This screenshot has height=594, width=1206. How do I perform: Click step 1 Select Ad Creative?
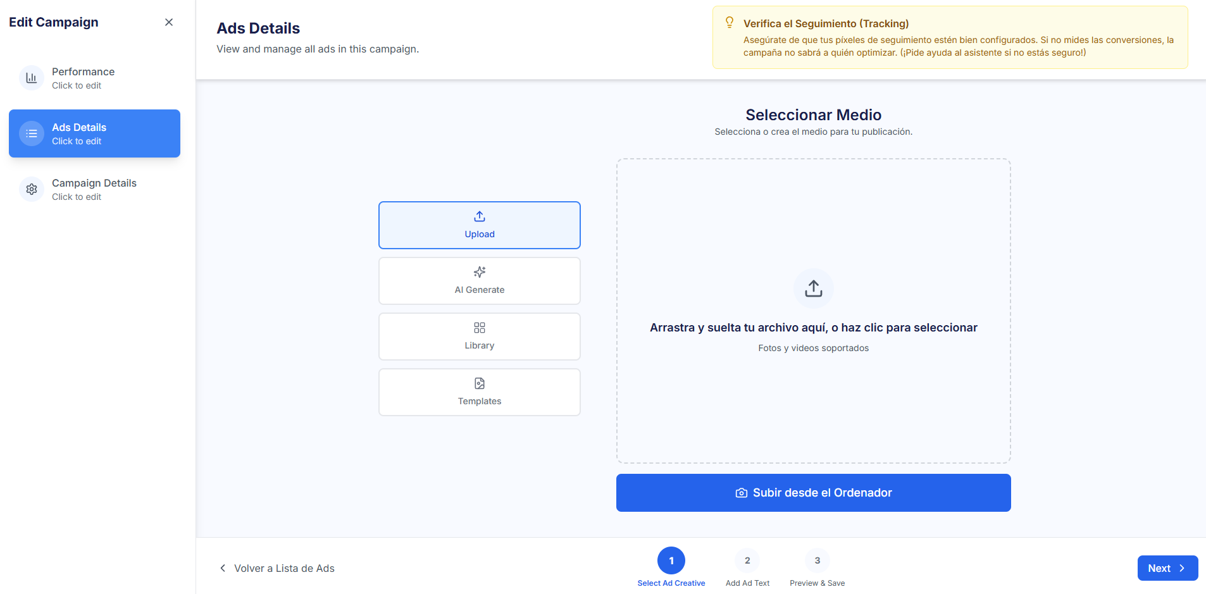pyautogui.click(x=671, y=561)
